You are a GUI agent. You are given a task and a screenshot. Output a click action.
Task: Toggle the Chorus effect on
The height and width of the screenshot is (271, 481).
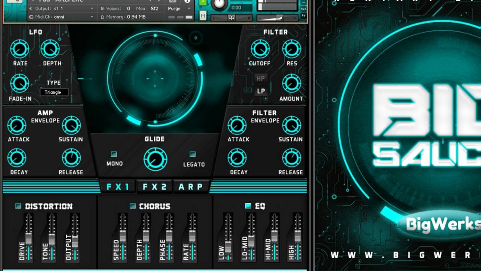point(132,206)
